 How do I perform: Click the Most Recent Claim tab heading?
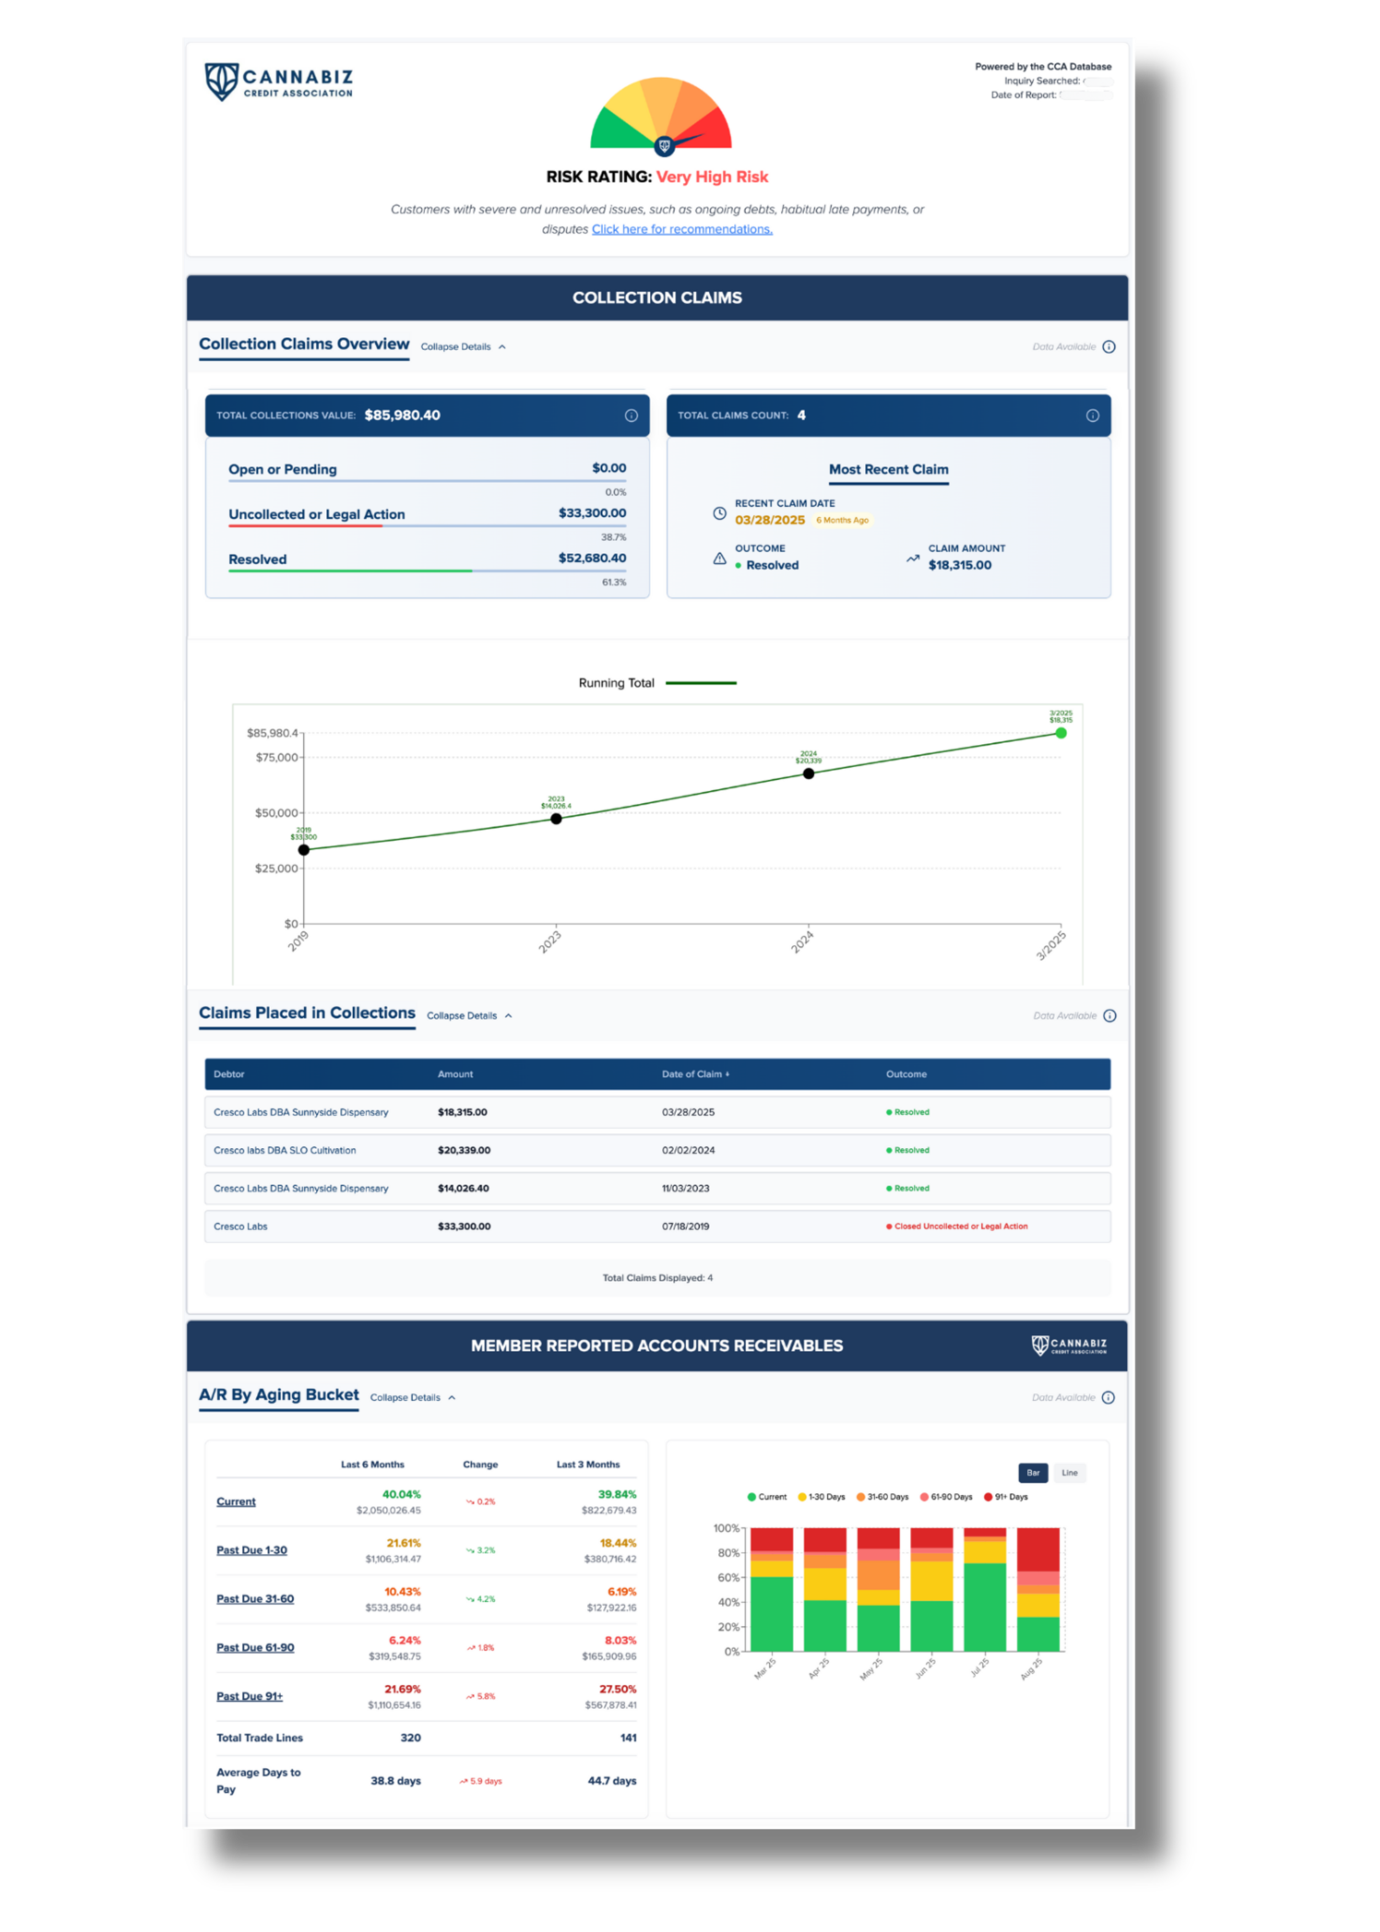pos(888,469)
